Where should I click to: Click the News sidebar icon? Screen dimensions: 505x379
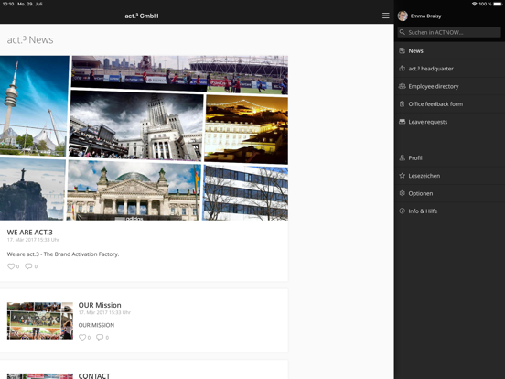click(x=402, y=50)
